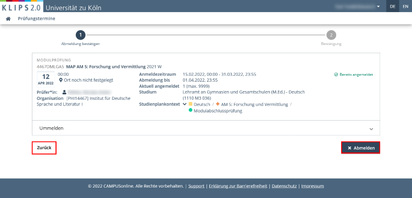Click the exam code 4467DMLGA5
Image resolution: width=412 pixels, height=198 pixels.
click(x=50, y=66)
